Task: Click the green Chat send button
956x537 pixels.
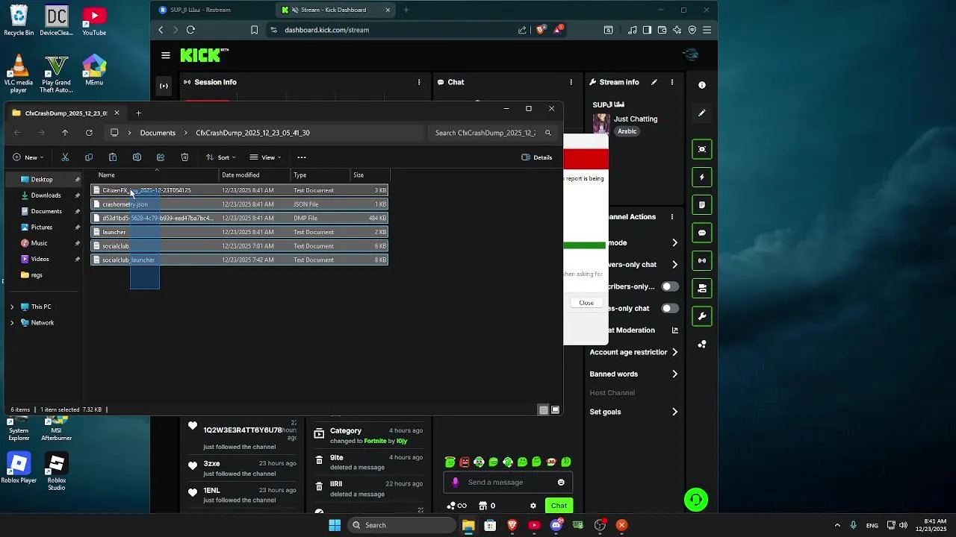Action: [x=559, y=506]
